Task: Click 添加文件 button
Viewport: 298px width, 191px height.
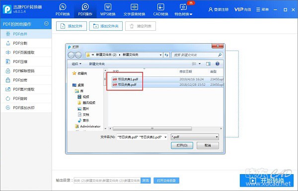Action: click(x=72, y=26)
